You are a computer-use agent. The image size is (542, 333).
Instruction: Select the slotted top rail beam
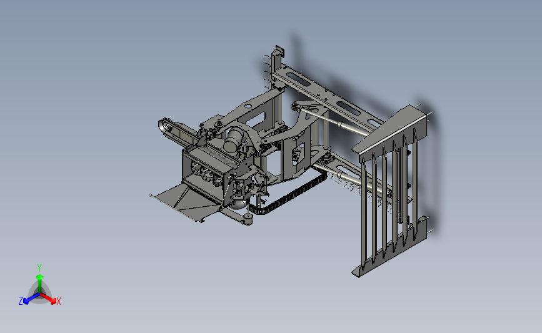coord(327,96)
